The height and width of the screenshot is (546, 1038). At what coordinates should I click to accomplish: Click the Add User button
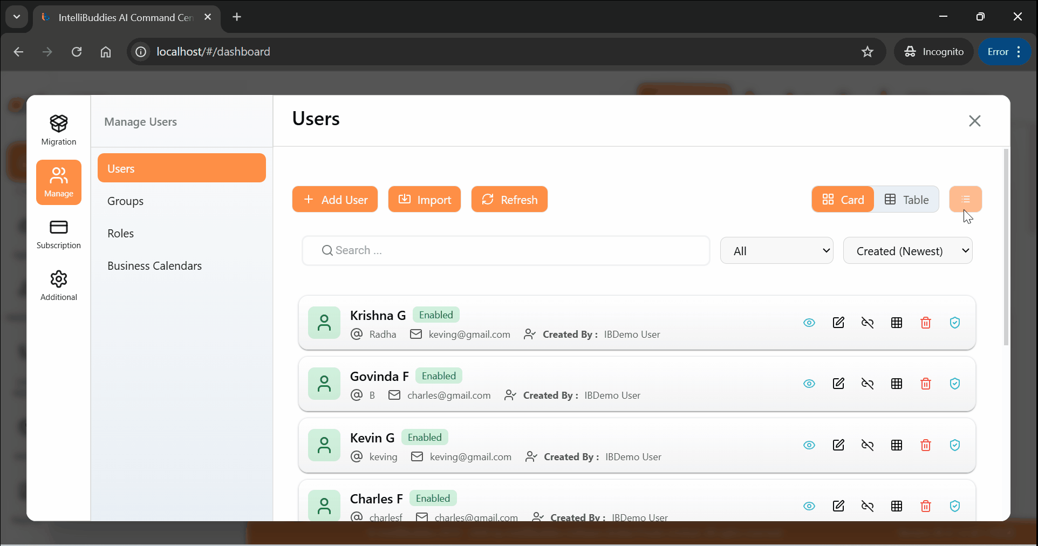[x=335, y=200]
